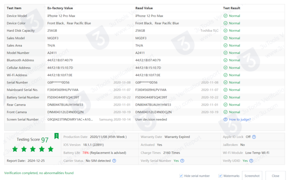Click the fifth green rating star
Viewport: 290px width, 180px height.
pos(50,149)
